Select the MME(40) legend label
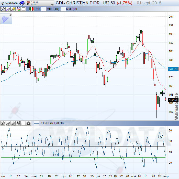Image resolution: width=179 pixels, height=179 pixels. (x=53, y=9)
